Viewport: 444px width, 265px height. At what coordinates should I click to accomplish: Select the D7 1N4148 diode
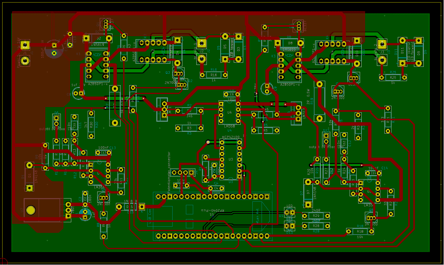pos(308,193)
